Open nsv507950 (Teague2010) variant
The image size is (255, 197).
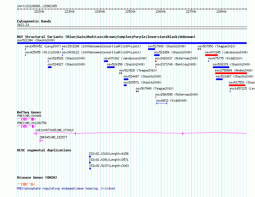(217, 46)
